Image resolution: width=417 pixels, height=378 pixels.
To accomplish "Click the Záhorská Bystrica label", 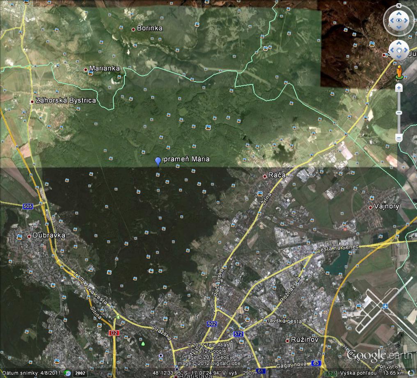I will click(x=66, y=100).
